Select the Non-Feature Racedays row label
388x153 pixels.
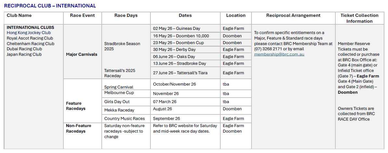79,128
